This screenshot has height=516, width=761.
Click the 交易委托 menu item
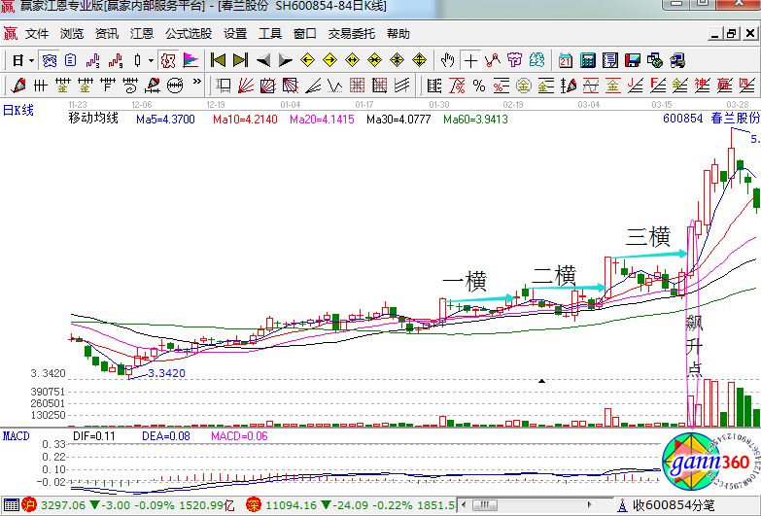coord(351,33)
